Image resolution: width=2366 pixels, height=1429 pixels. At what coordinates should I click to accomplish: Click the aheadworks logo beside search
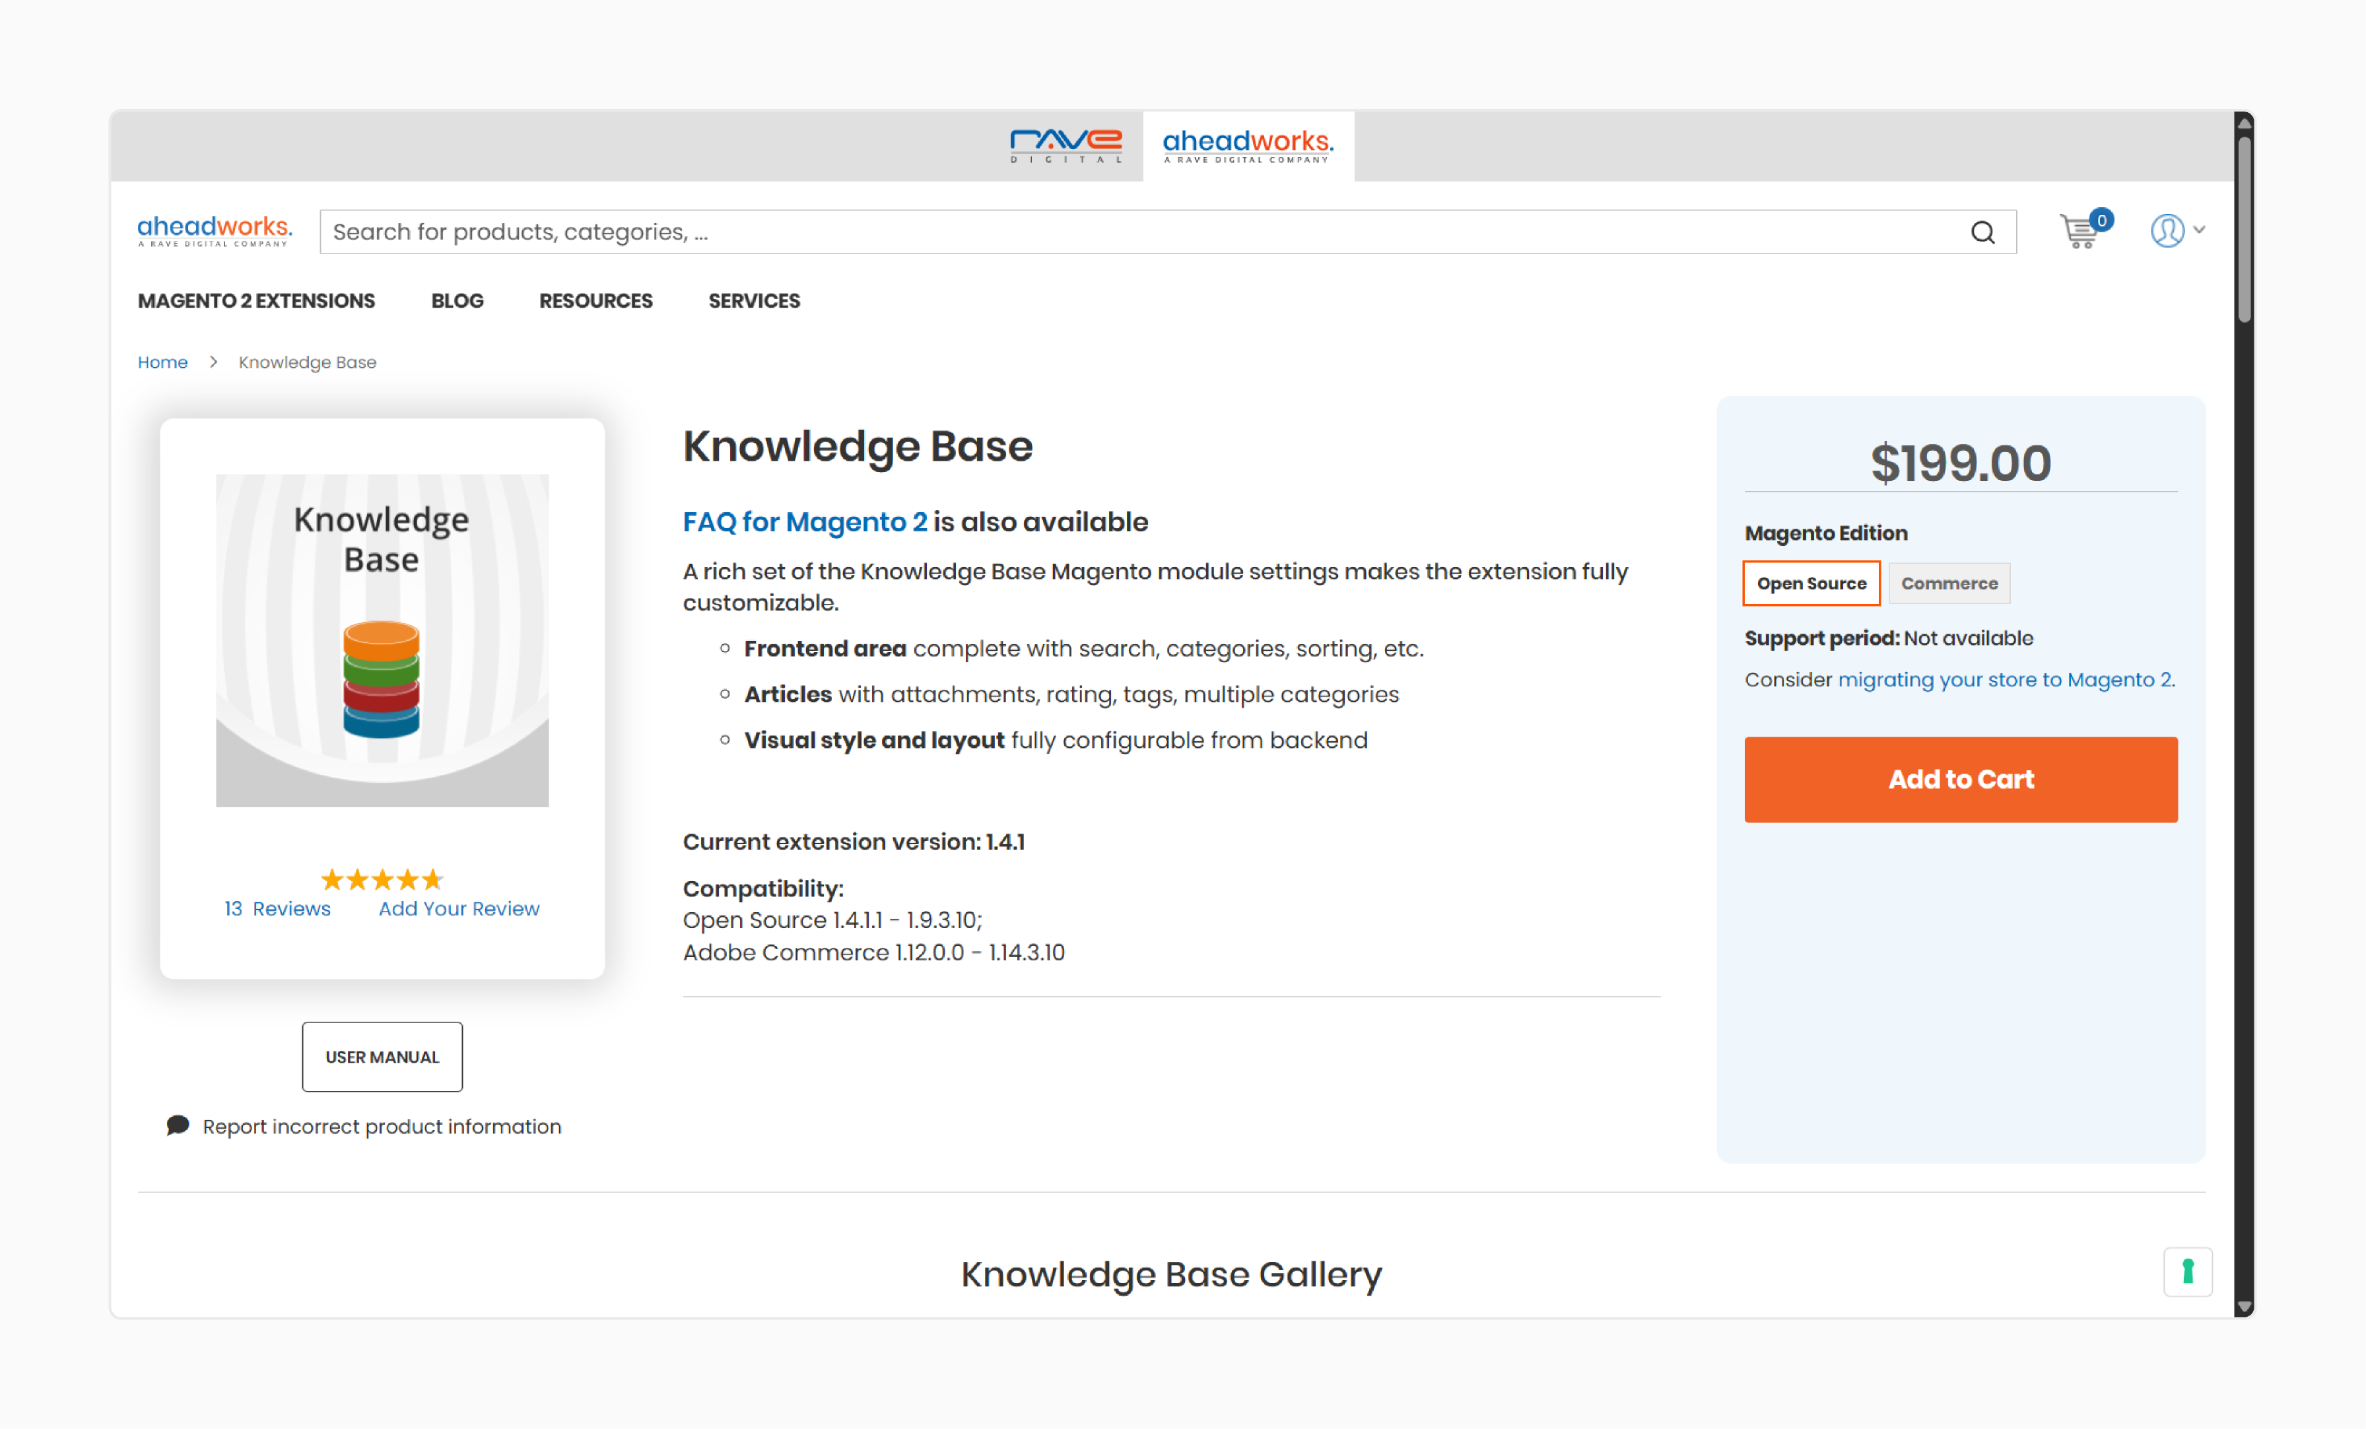coord(215,230)
